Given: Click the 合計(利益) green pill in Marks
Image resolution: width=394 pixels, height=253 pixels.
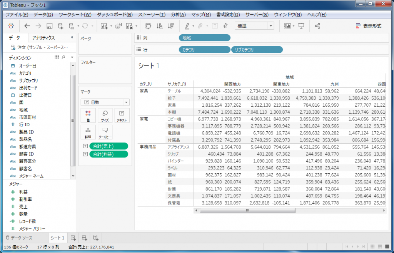Looking at the screenshot, I should 108,154.
